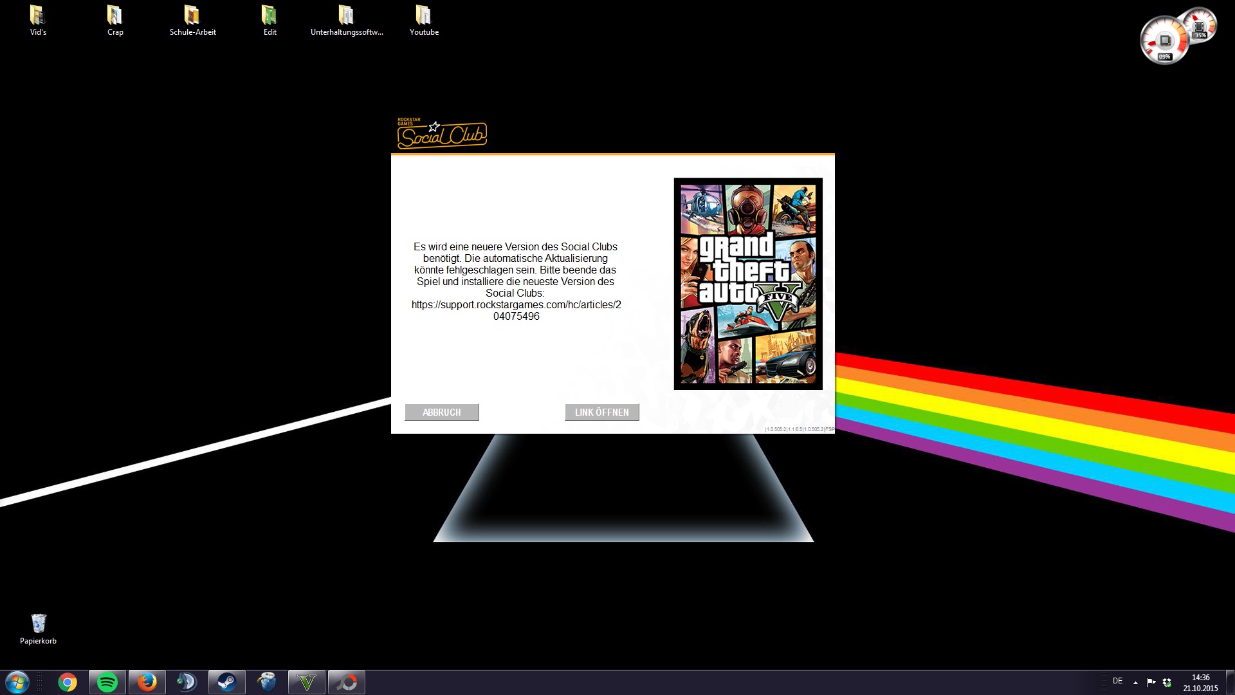This screenshot has width=1235, height=695.
Task: Click the Papierkorb (Recycle Bin) icon
Action: [x=38, y=624]
